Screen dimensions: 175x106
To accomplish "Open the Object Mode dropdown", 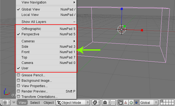I will (73, 102).
